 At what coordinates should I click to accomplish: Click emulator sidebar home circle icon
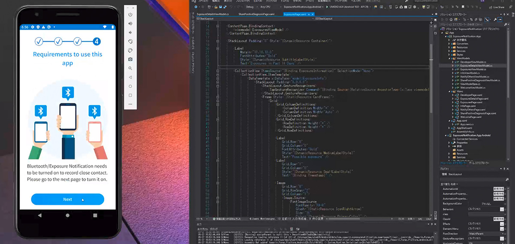tap(130, 86)
